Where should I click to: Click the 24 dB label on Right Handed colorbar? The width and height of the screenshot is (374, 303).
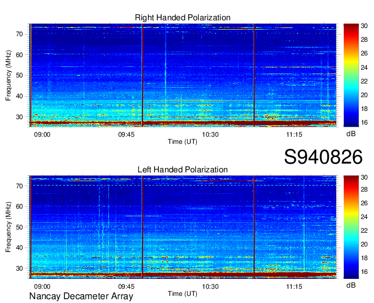point(364,68)
